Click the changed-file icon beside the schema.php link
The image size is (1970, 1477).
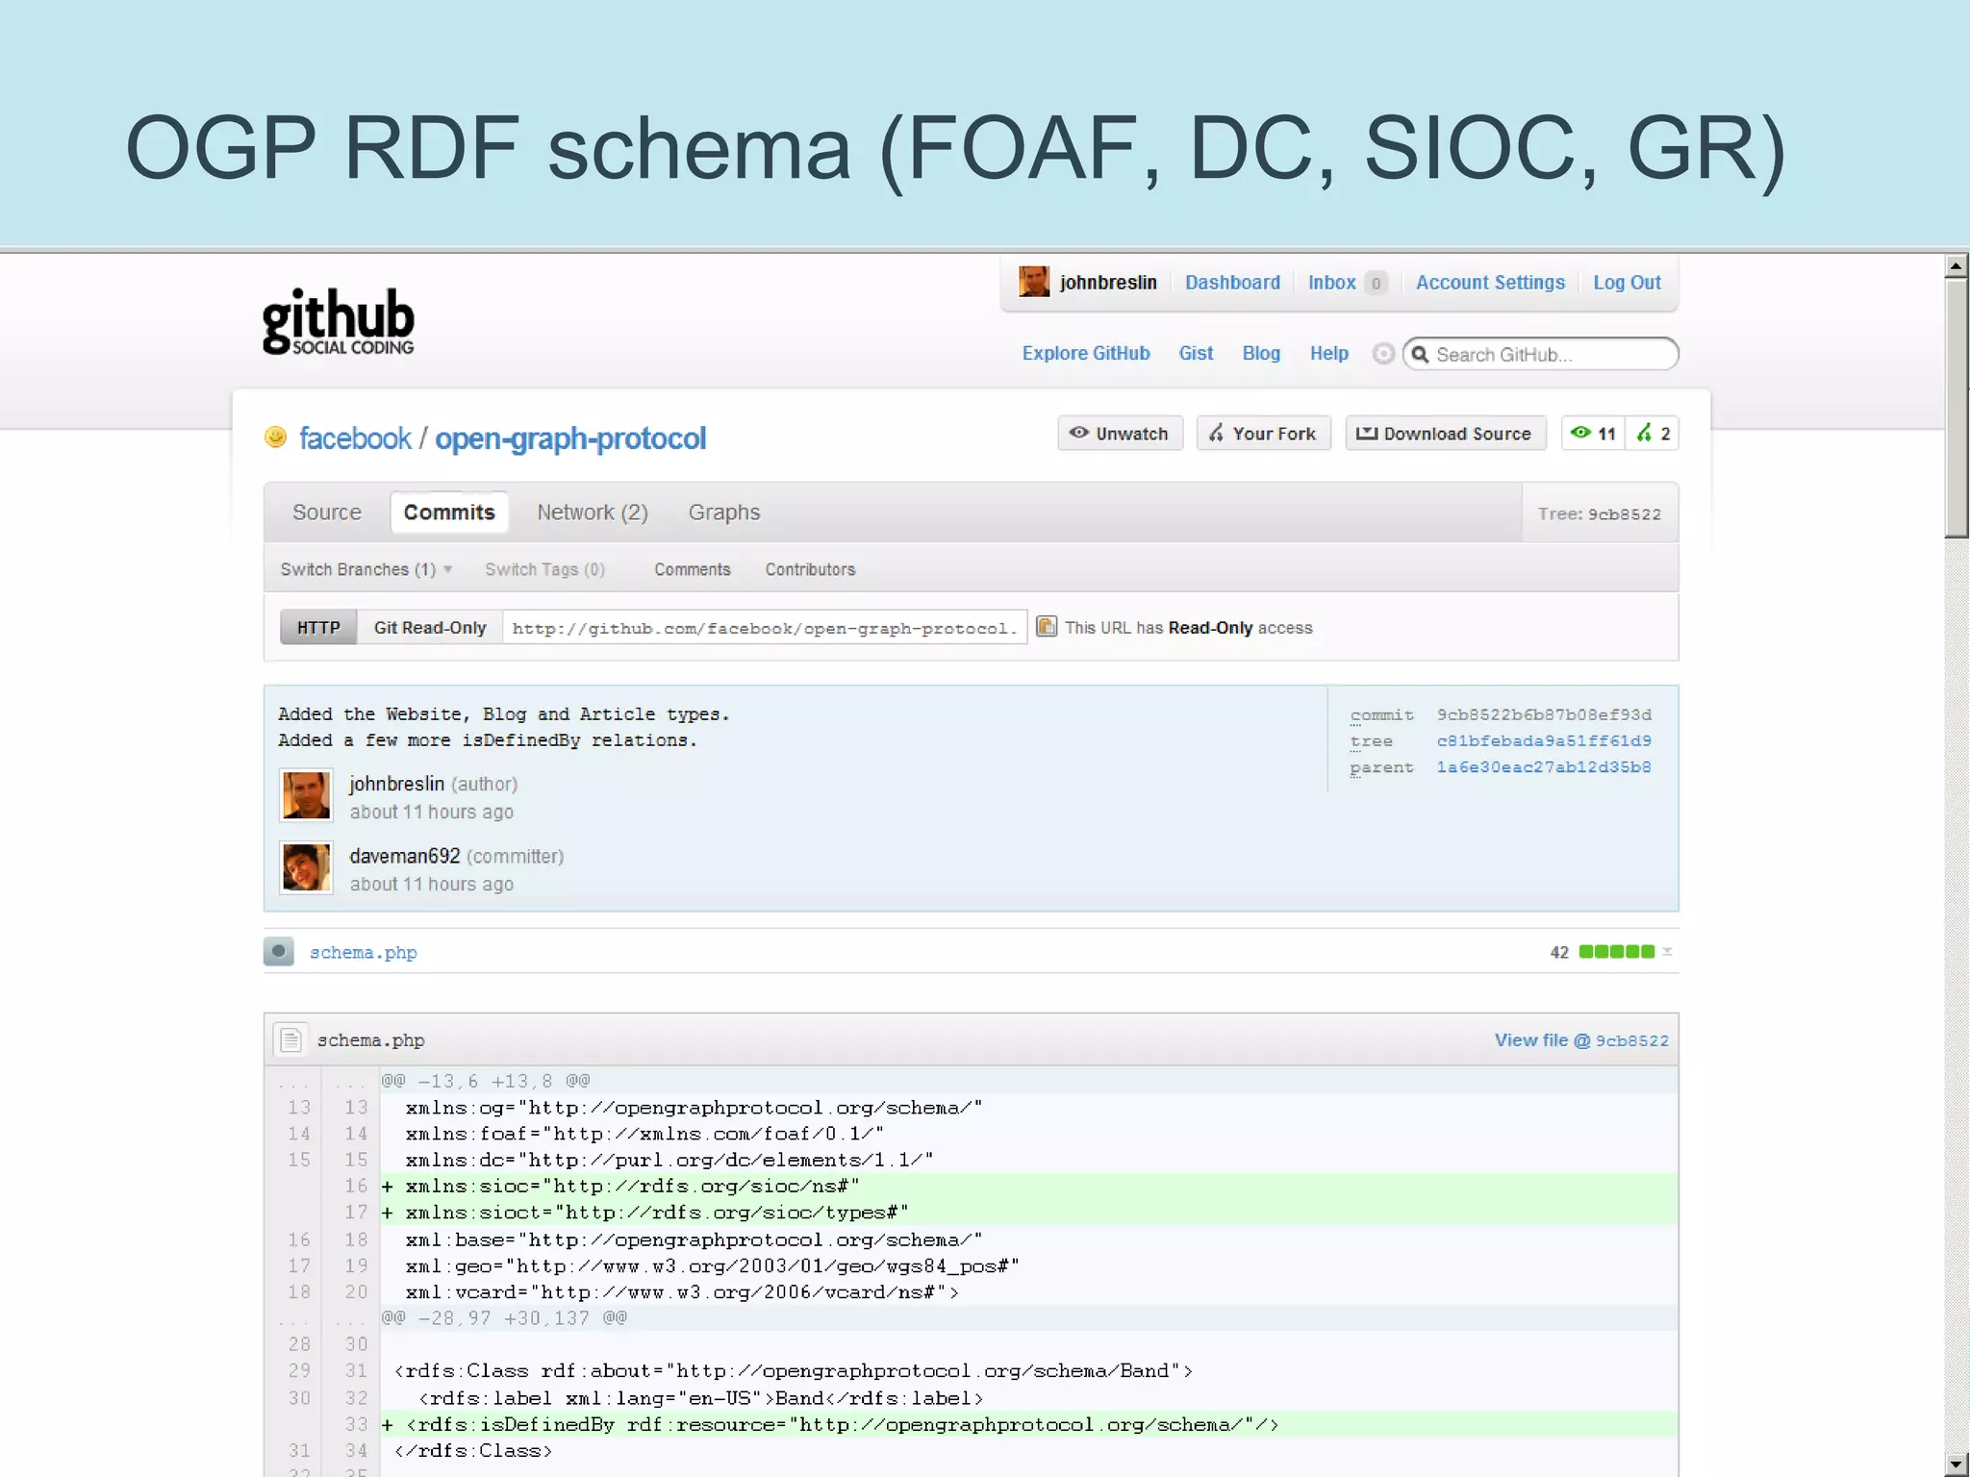279,952
